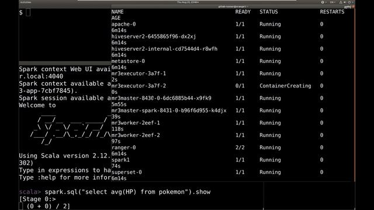
Task: Click the STATUS column header
Action: click(269, 12)
